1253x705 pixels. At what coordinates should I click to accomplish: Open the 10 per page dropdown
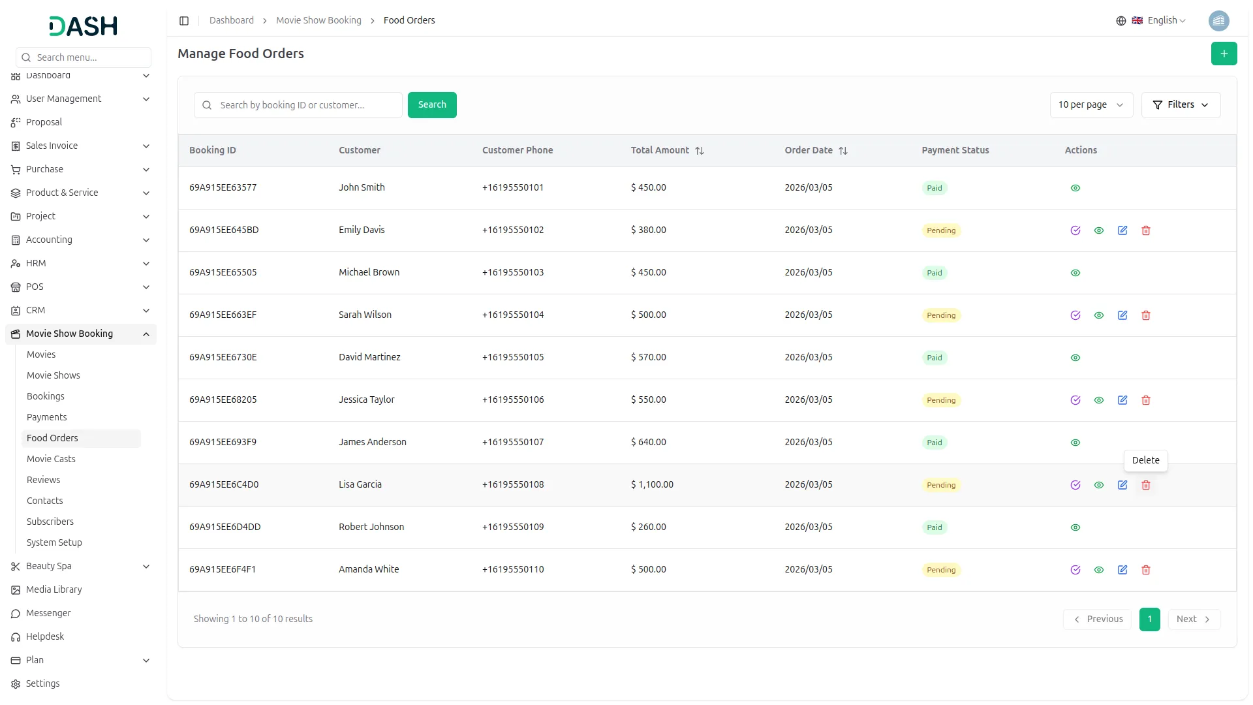(x=1091, y=104)
